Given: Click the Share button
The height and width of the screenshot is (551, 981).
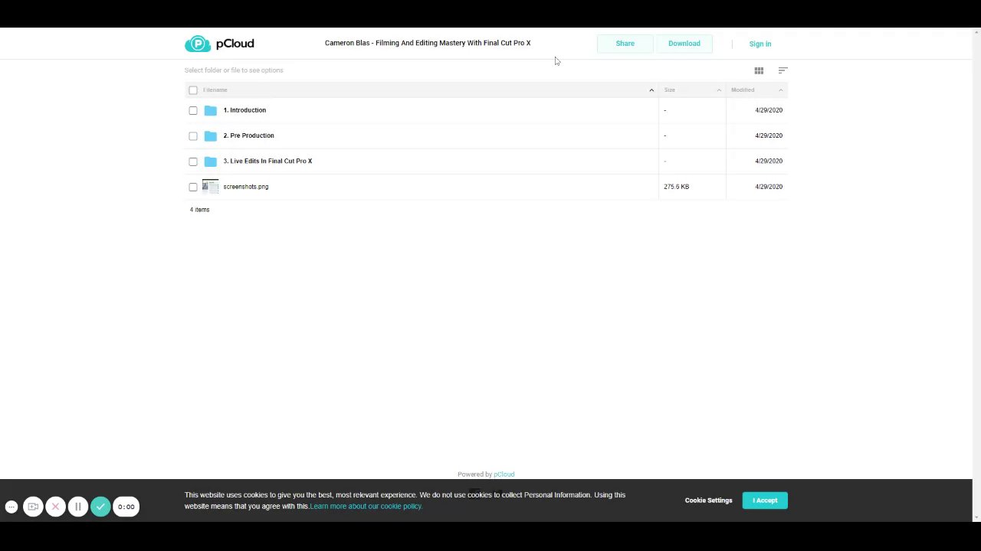Looking at the screenshot, I should [625, 44].
